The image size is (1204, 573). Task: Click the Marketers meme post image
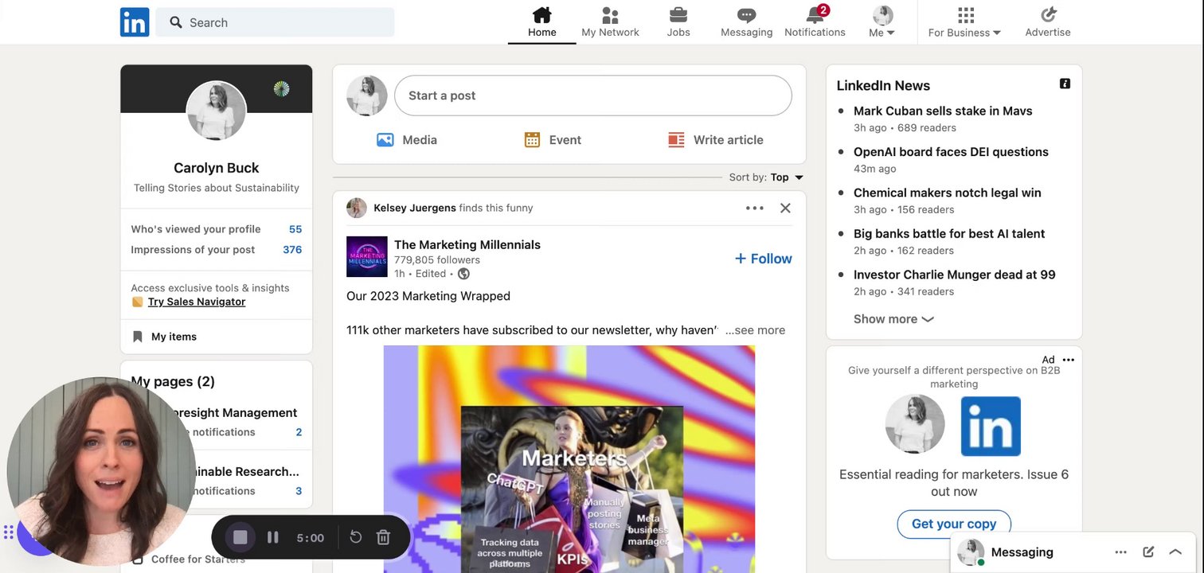click(x=569, y=459)
